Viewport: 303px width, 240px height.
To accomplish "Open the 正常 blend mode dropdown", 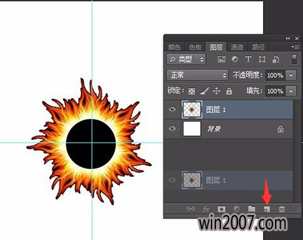I will tap(198, 75).
